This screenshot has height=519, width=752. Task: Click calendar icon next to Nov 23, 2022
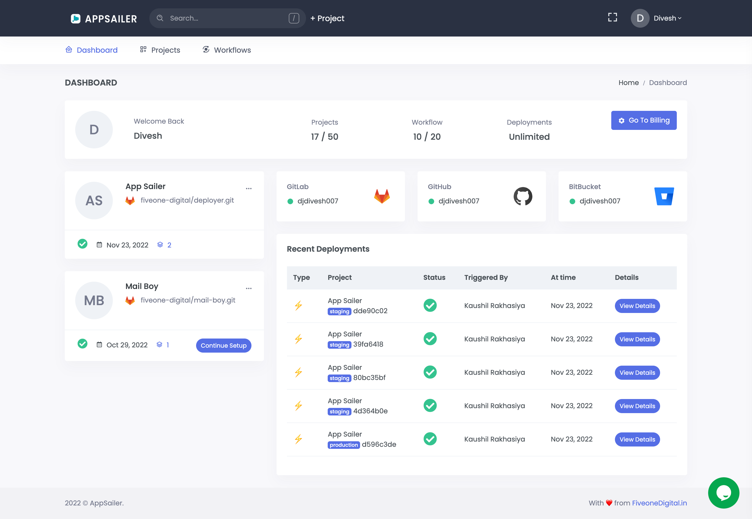[x=99, y=245]
